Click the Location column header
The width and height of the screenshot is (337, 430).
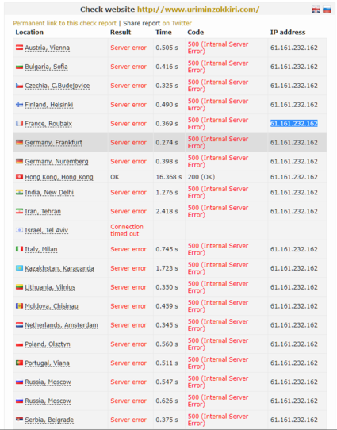(x=29, y=32)
